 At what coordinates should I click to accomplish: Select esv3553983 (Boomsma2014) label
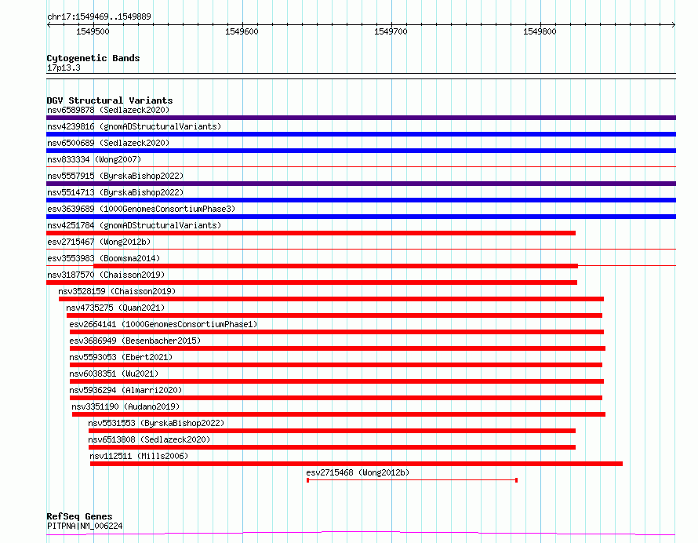(104, 258)
